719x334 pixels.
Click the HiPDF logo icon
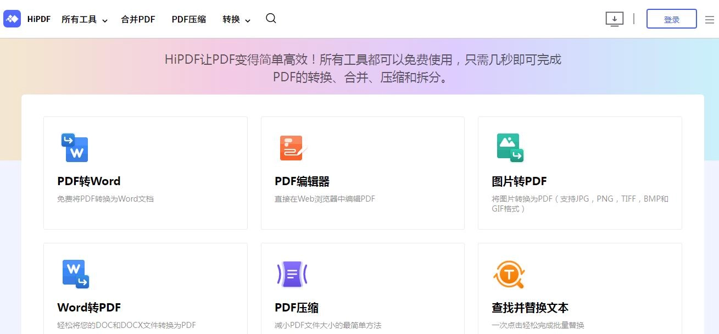12,19
